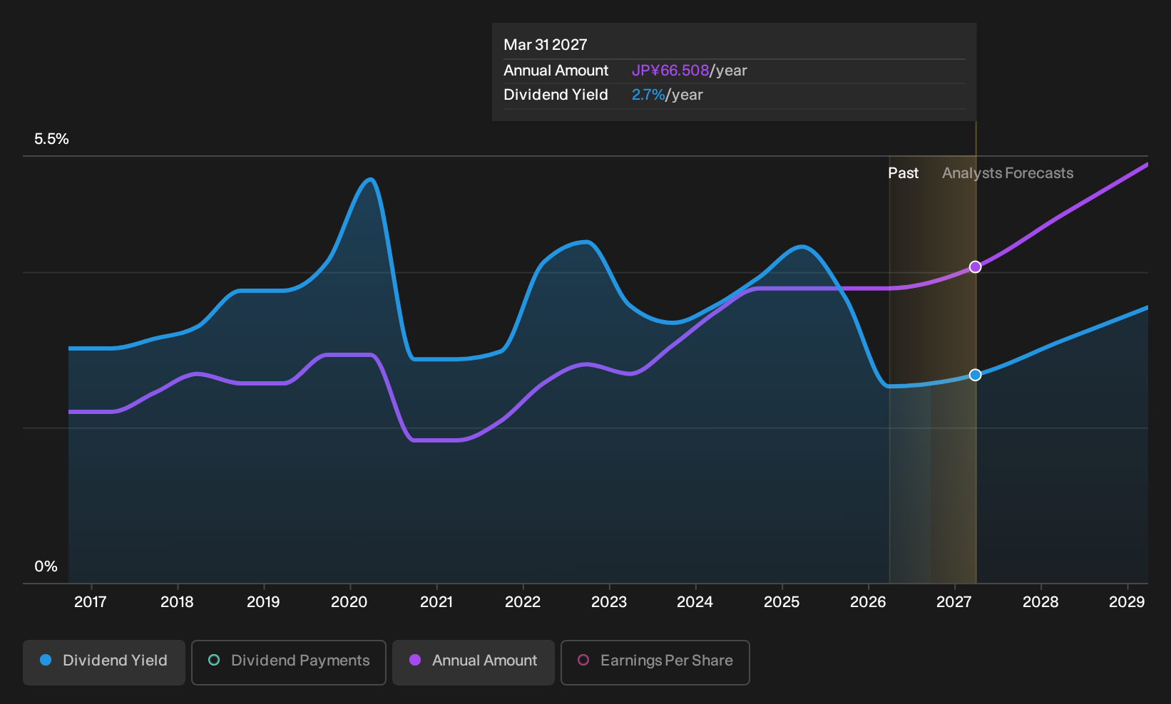Click the JP¥66.508 annual amount value
The image size is (1171, 704).
(x=670, y=71)
